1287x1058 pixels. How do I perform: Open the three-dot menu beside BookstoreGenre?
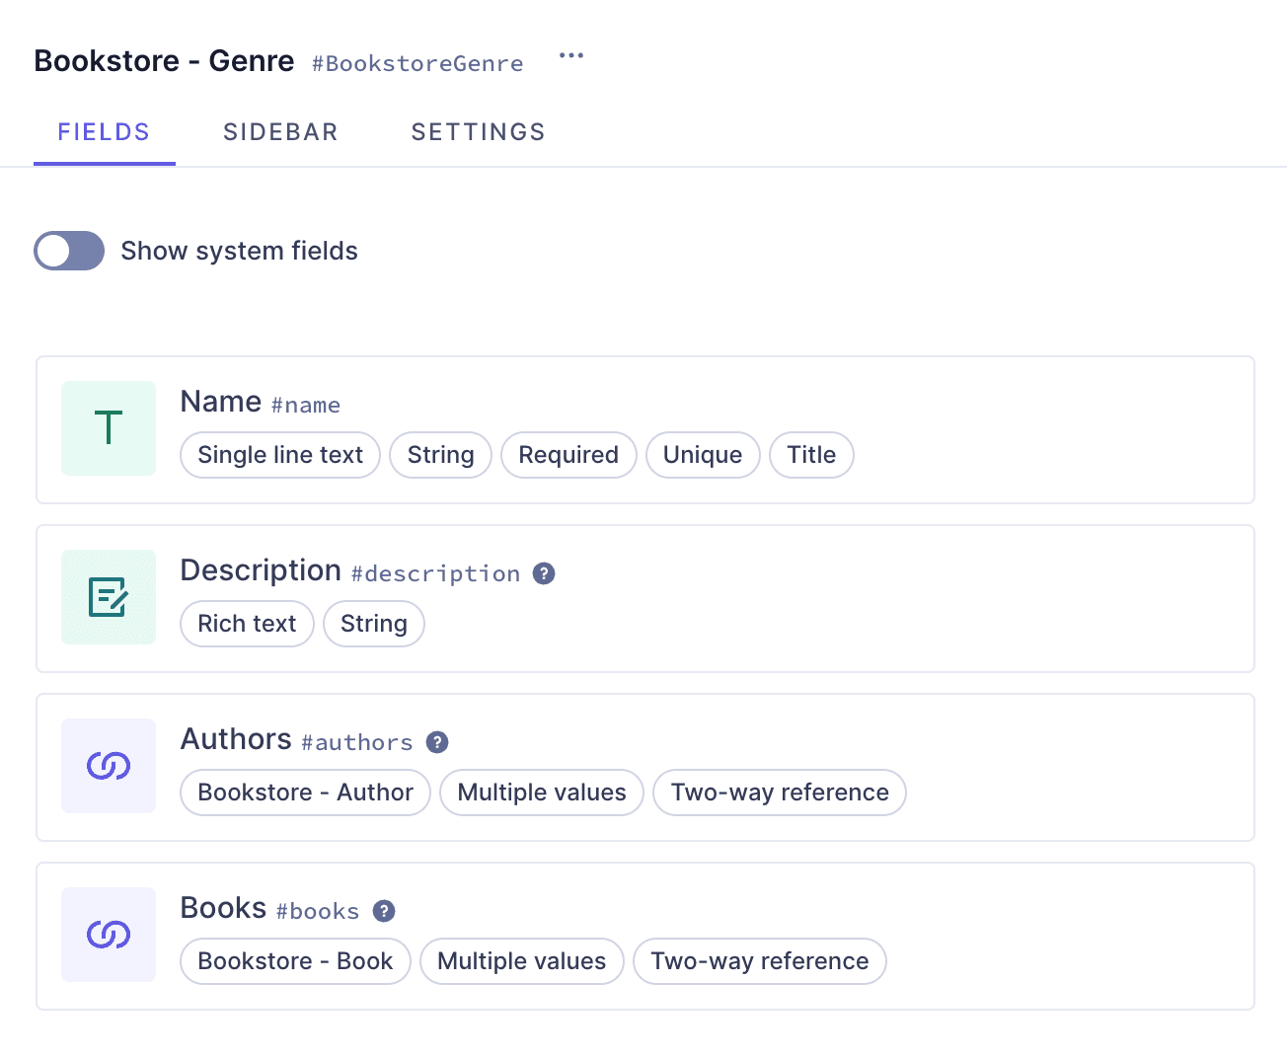[570, 57]
